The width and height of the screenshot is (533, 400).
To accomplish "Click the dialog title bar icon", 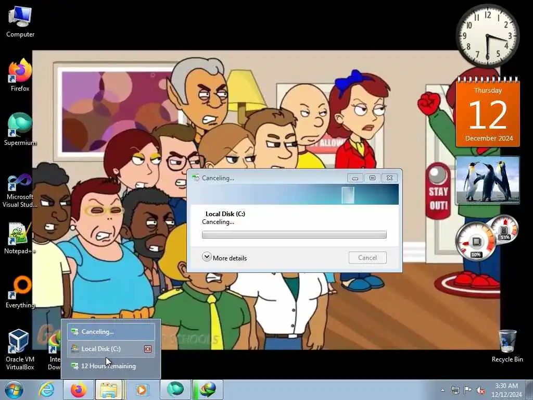I will click(196, 178).
